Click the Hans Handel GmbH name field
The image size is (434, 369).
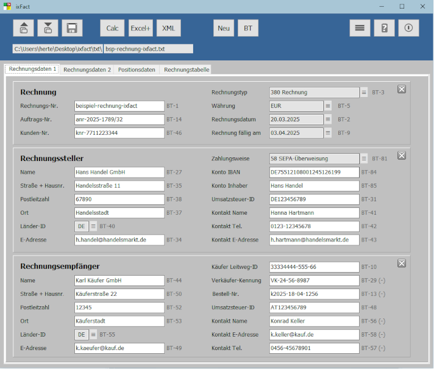point(119,172)
